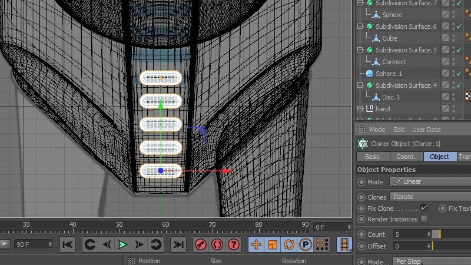Click the Offset value input field
This screenshot has width=471, height=265.
[412, 246]
